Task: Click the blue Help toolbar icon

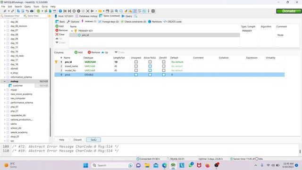Action: pos(60,11)
